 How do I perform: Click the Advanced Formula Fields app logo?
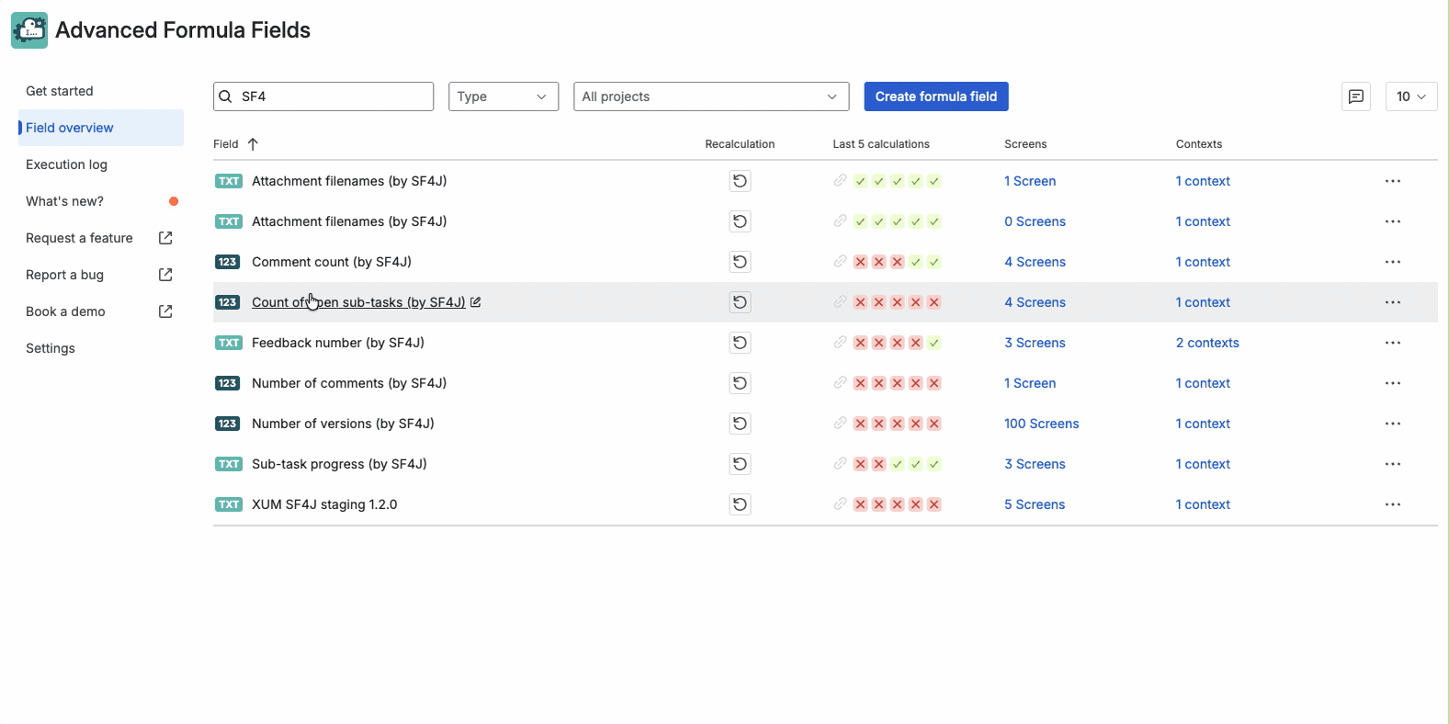click(x=29, y=30)
